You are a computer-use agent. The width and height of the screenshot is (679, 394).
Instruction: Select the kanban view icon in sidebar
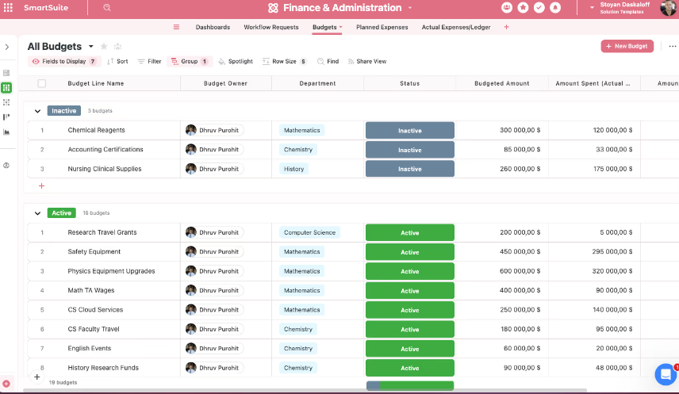pyautogui.click(x=6, y=117)
